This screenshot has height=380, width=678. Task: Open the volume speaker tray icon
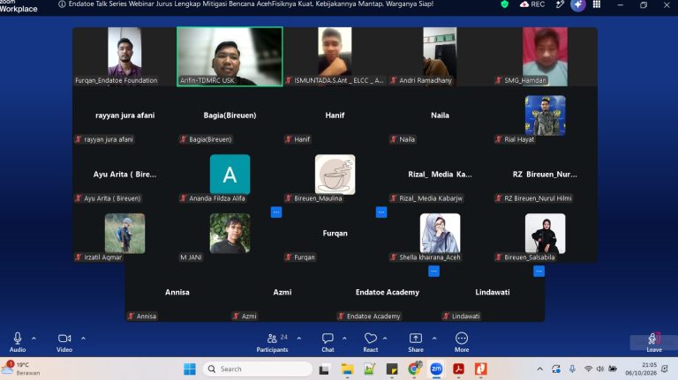[x=600, y=369]
